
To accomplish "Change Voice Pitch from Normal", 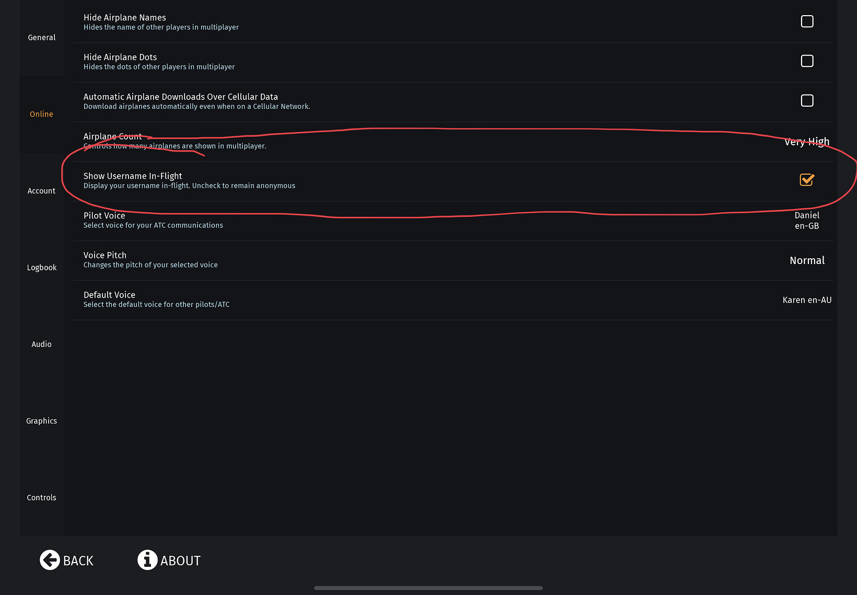I will pos(807,260).
